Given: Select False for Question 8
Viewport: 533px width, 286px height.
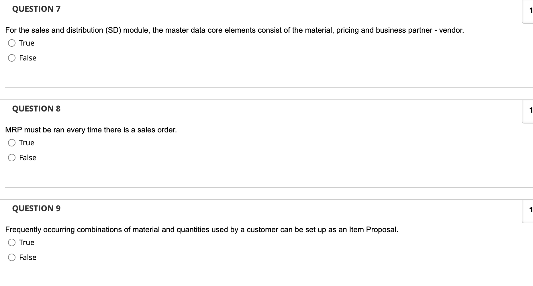Looking at the screenshot, I should (x=12, y=158).
